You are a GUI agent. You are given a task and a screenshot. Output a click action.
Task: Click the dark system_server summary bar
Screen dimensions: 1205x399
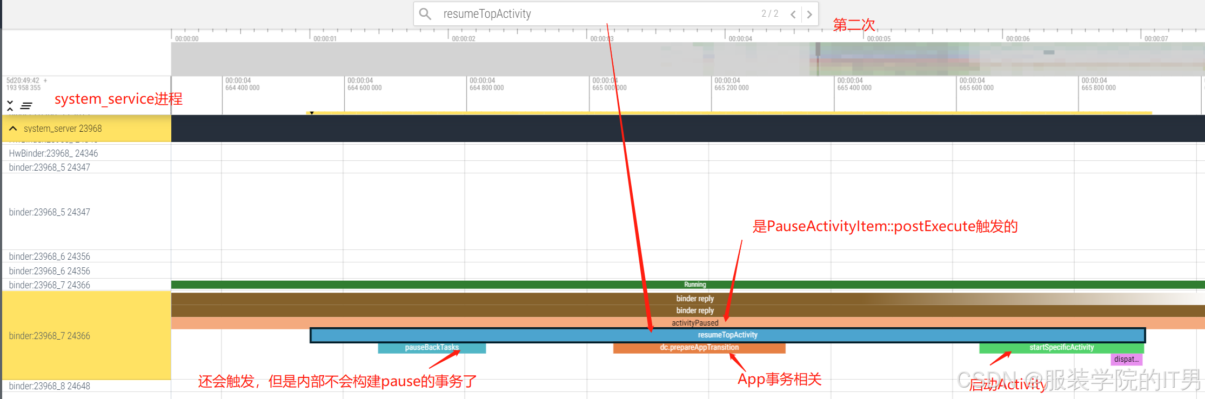point(688,129)
